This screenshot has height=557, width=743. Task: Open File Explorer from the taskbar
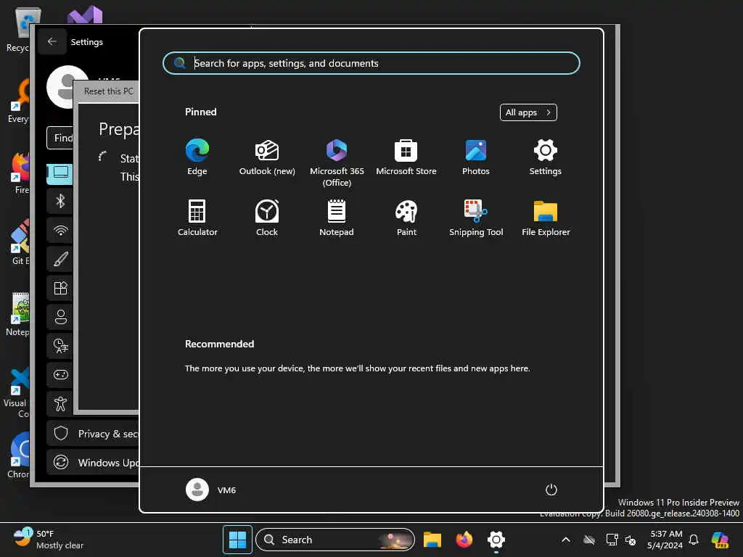click(432, 540)
